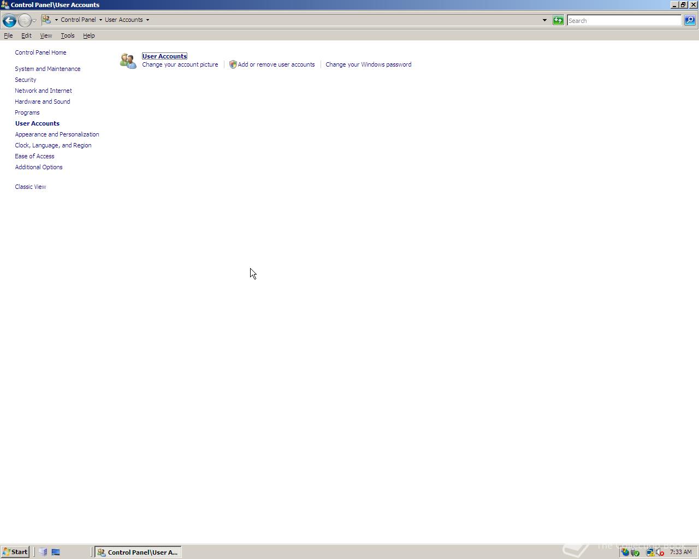Open Security category in sidebar
699x559 pixels.
click(26, 80)
